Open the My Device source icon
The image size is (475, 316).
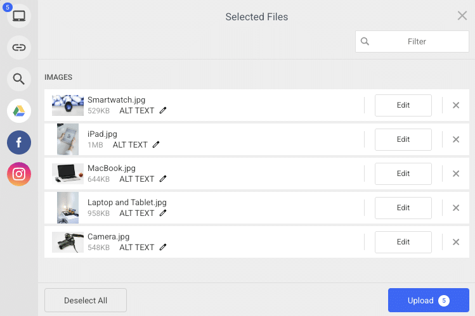click(x=19, y=16)
